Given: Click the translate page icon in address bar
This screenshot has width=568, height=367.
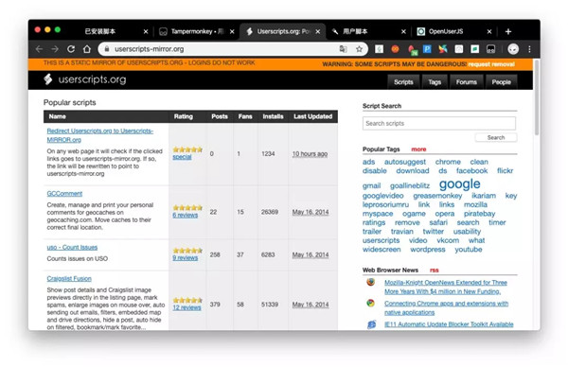Looking at the screenshot, I should (x=343, y=49).
